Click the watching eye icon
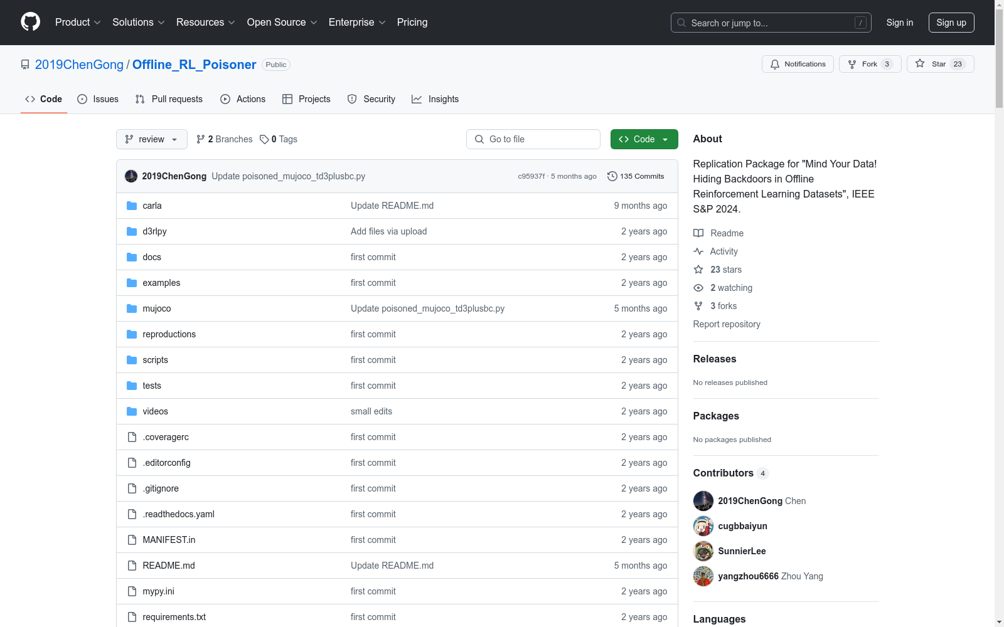 (x=698, y=288)
